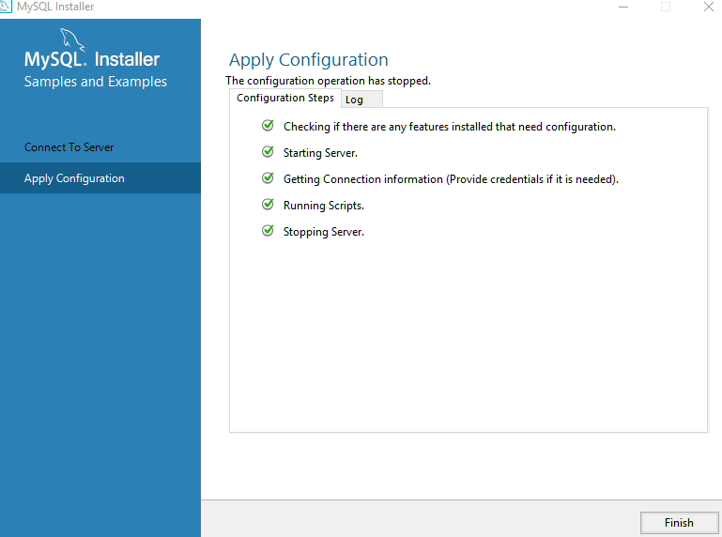The width and height of the screenshot is (722, 537).
Task: Minimize the MySQL Installer window
Action: coord(623,7)
